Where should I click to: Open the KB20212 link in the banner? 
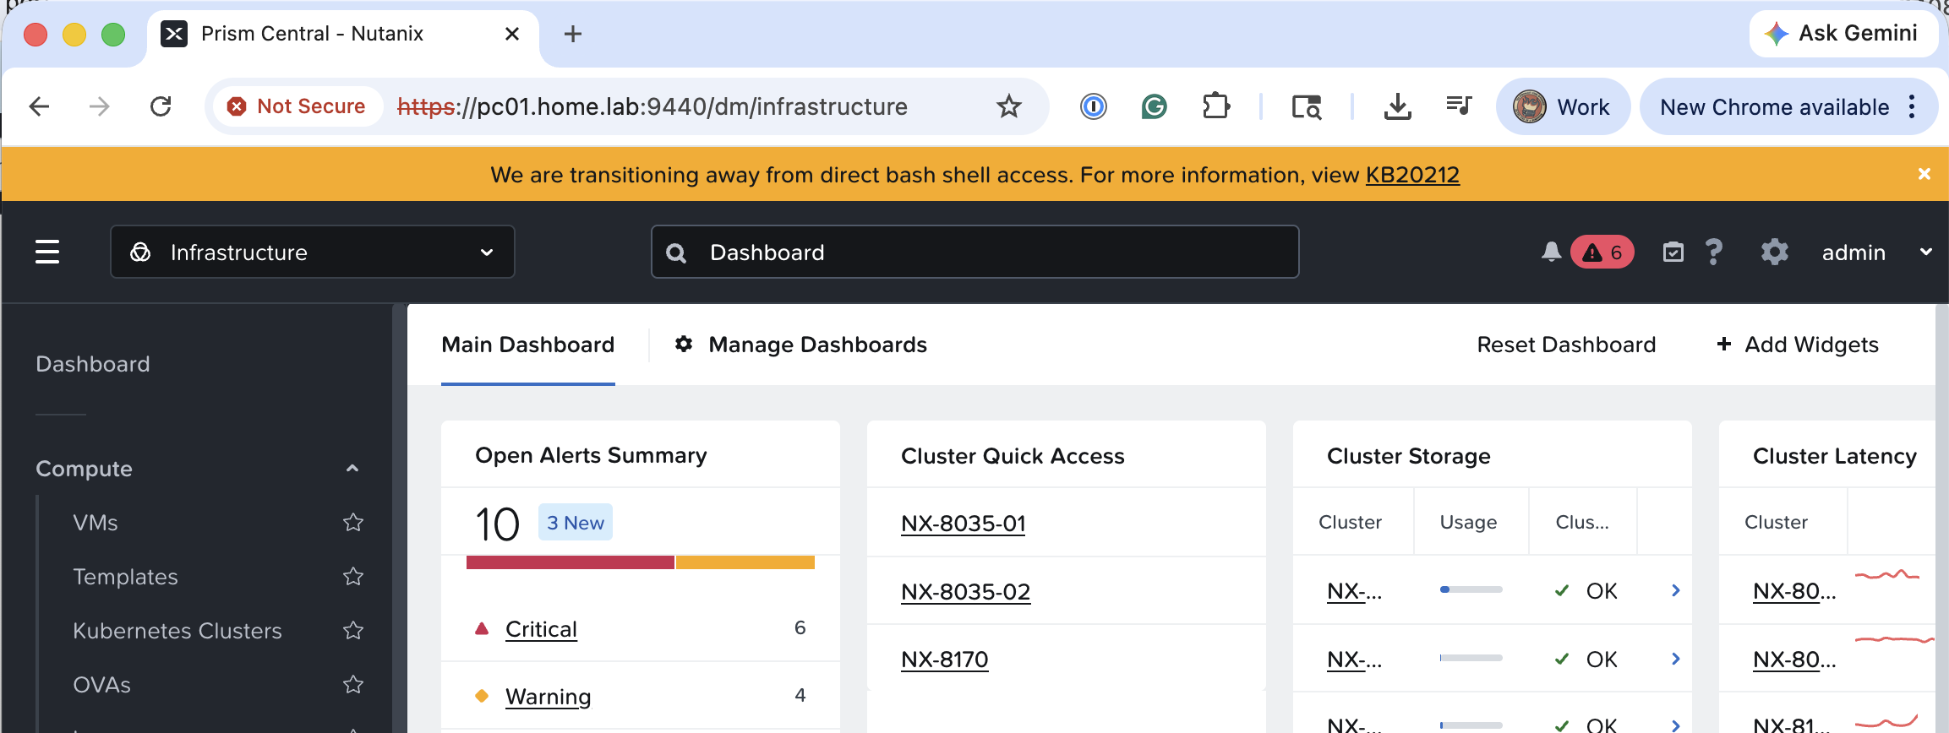(1412, 175)
